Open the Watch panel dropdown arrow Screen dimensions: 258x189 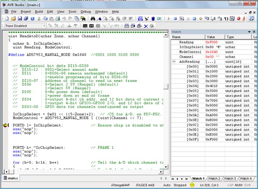(249, 32)
